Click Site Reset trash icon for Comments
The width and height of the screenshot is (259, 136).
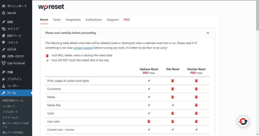(x=172, y=89)
